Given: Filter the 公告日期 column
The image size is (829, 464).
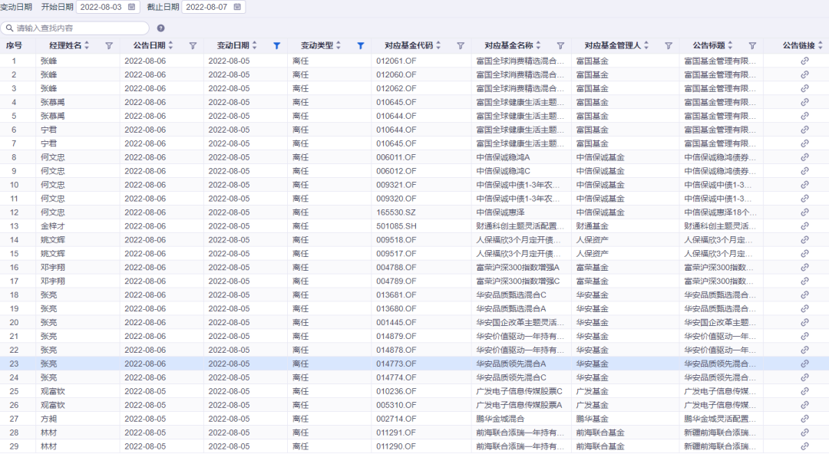Looking at the screenshot, I should (x=193, y=46).
